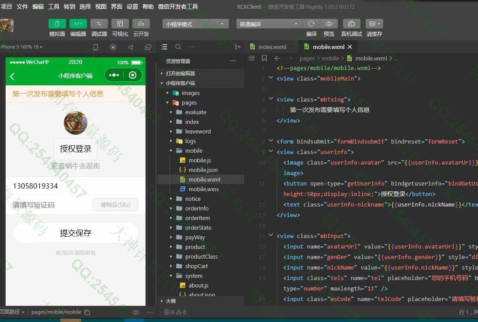Click the sidebar more options ellipsis
The image size is (478, 322).
[192, 47]
